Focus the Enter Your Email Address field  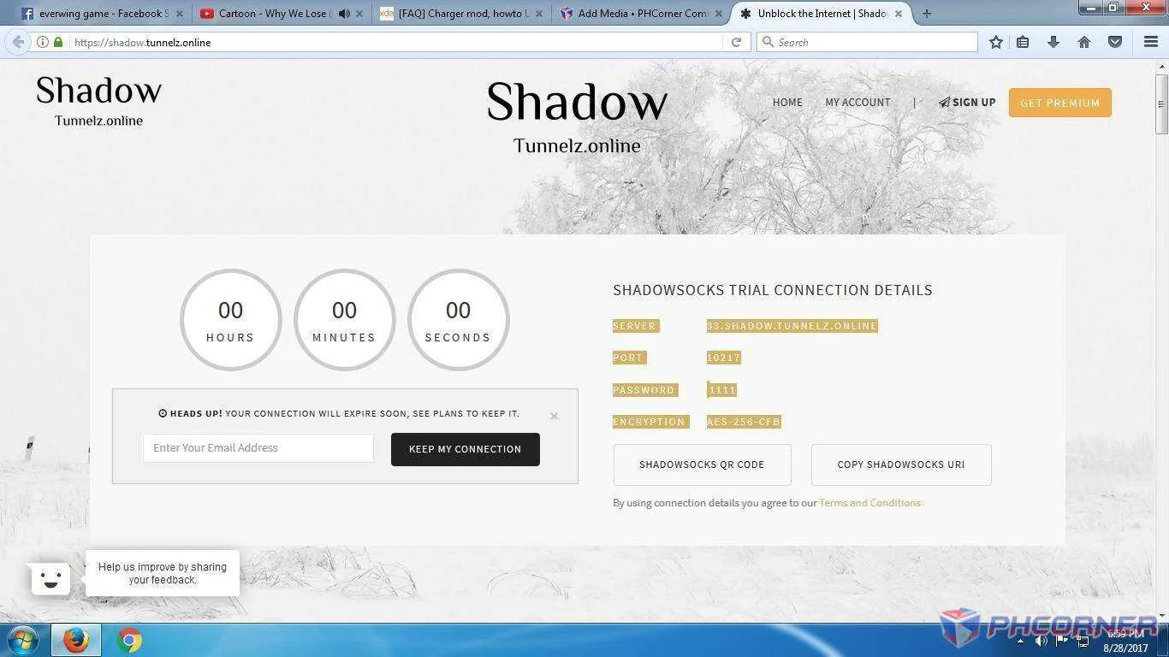pyautogui.click(x=258, y=448)
